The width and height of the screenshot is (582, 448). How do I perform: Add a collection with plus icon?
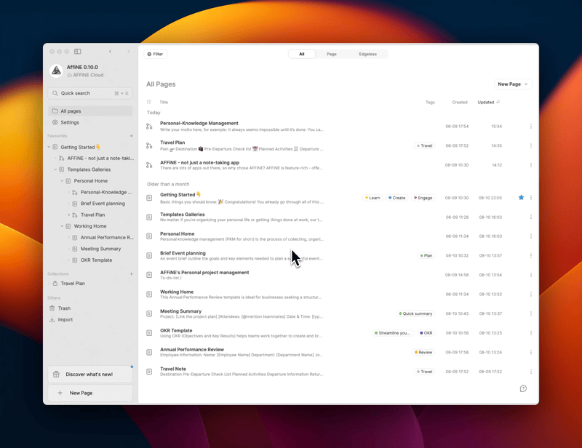click(131, 274)
